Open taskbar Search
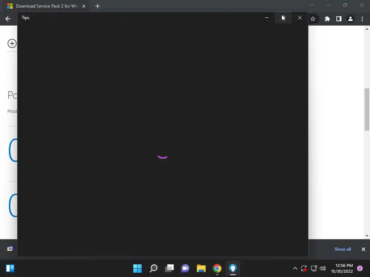This screenshot has width=370, height=277. point(153,268)
